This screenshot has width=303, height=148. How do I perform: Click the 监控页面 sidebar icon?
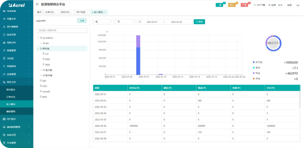[4, 35]
